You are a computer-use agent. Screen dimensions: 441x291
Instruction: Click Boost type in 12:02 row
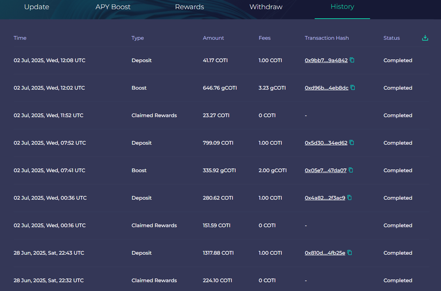click(139, 88)
